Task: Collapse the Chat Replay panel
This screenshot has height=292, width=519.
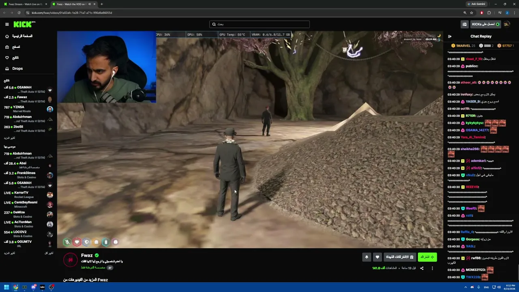Action: click(x=450, y=36)
